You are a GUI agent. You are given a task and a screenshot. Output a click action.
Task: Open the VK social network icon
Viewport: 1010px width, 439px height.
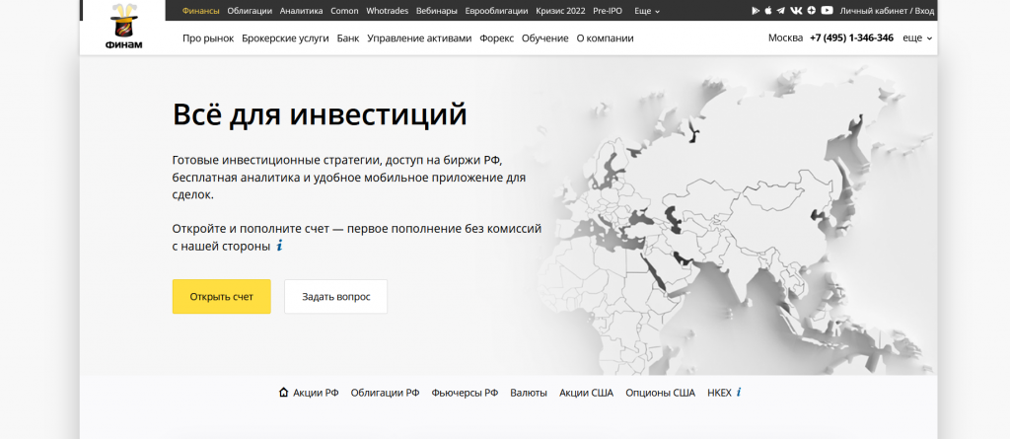pyautogui.click(x=795, y=11)
